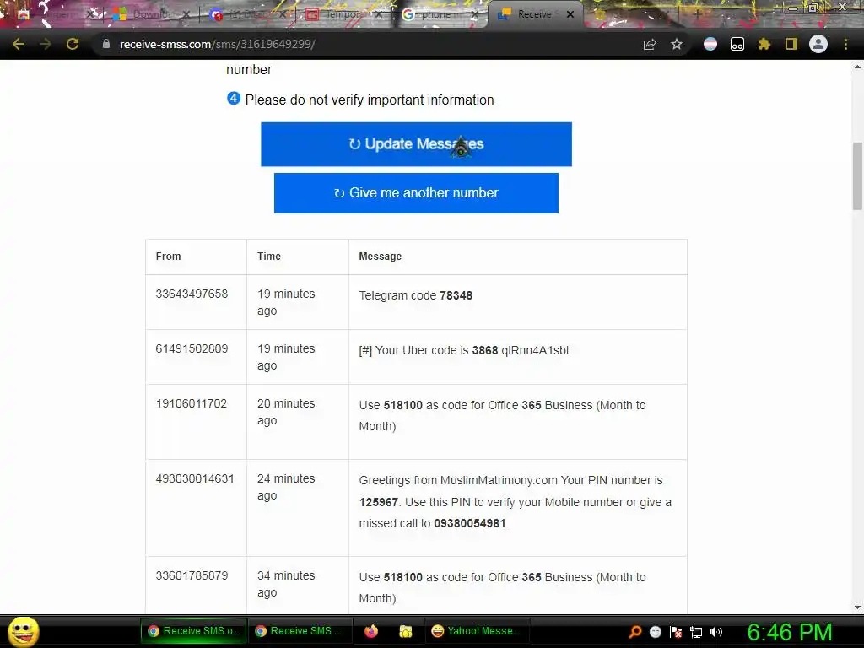Click the round gray tray icon
This screenshot has height=648, width=864.
[x=655, y=632]
